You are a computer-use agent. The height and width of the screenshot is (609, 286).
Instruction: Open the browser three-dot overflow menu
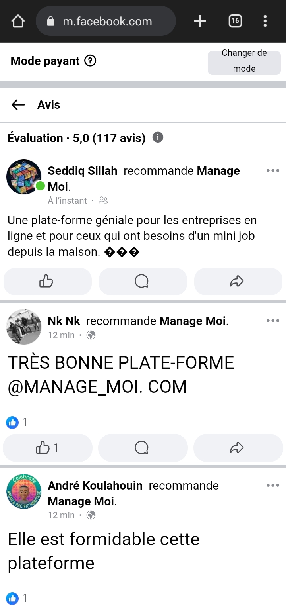(265, 21)
